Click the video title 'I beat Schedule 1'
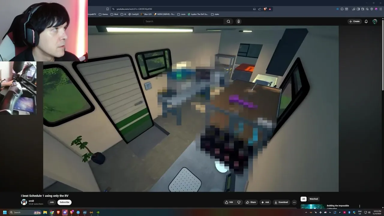The height and width of the screenshot is (216, 384). (x=45, y=196)
